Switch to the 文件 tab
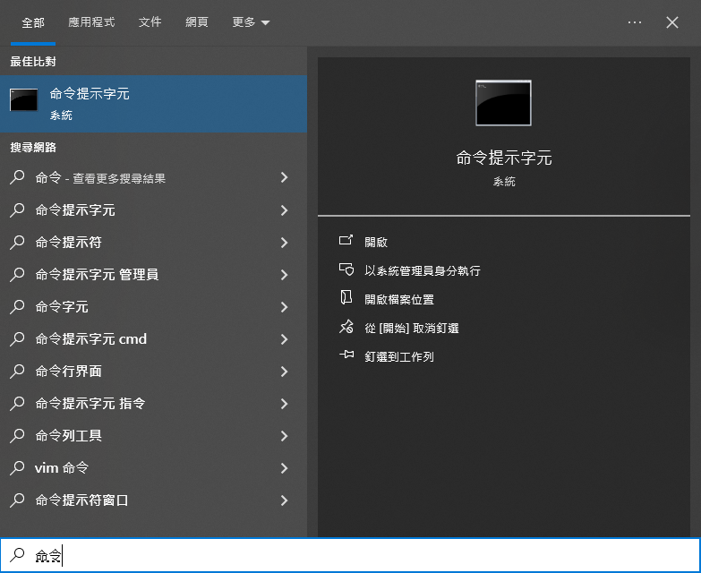Image resolution: width=701 pixels, height=573 pixels. click(x=150, y=22)
